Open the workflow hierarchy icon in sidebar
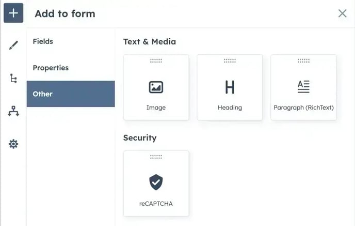Image resolution: width=355 pixels, height=226 pixels. coord(13,111)
